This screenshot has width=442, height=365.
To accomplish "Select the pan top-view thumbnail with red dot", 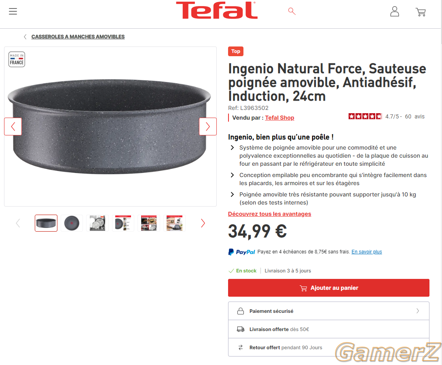I will [x=72, y=223].
